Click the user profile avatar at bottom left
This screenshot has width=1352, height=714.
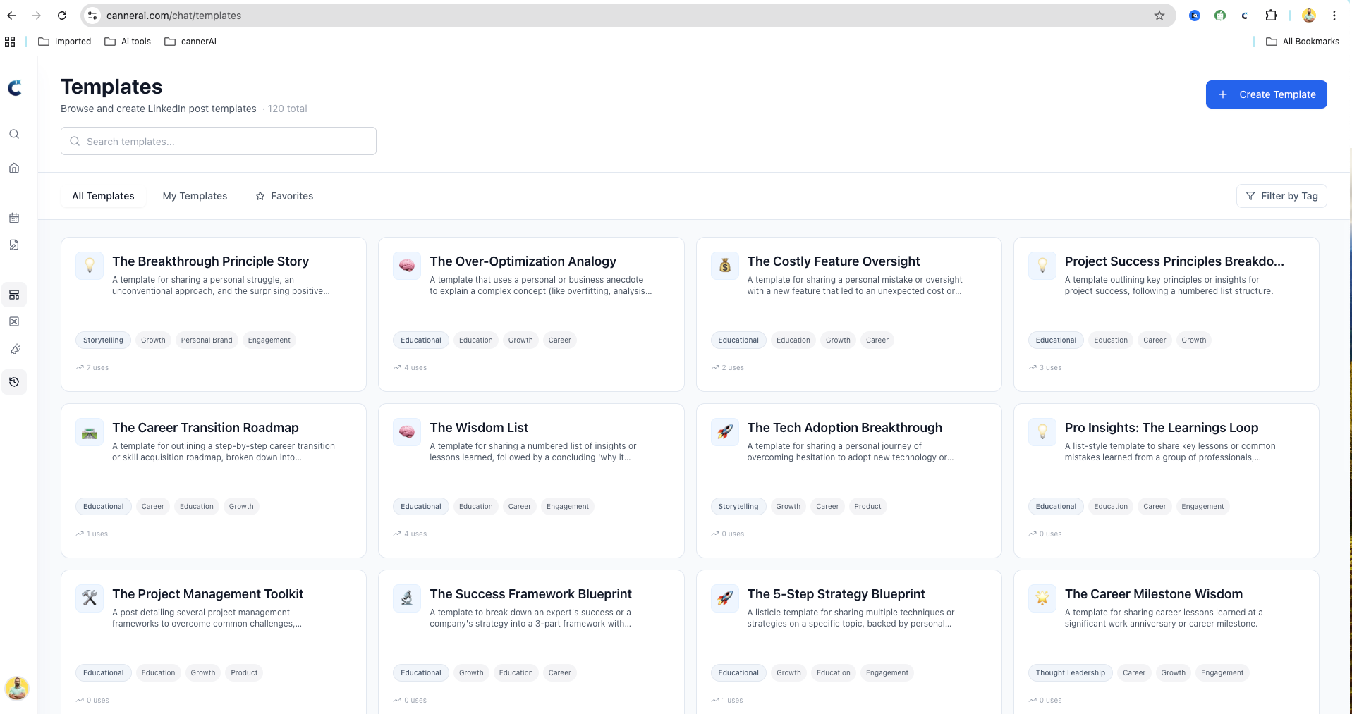[x=16, y=689]
